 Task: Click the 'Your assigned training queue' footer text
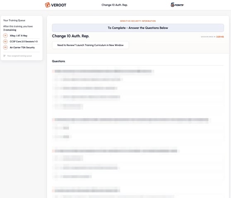[19, 56]
